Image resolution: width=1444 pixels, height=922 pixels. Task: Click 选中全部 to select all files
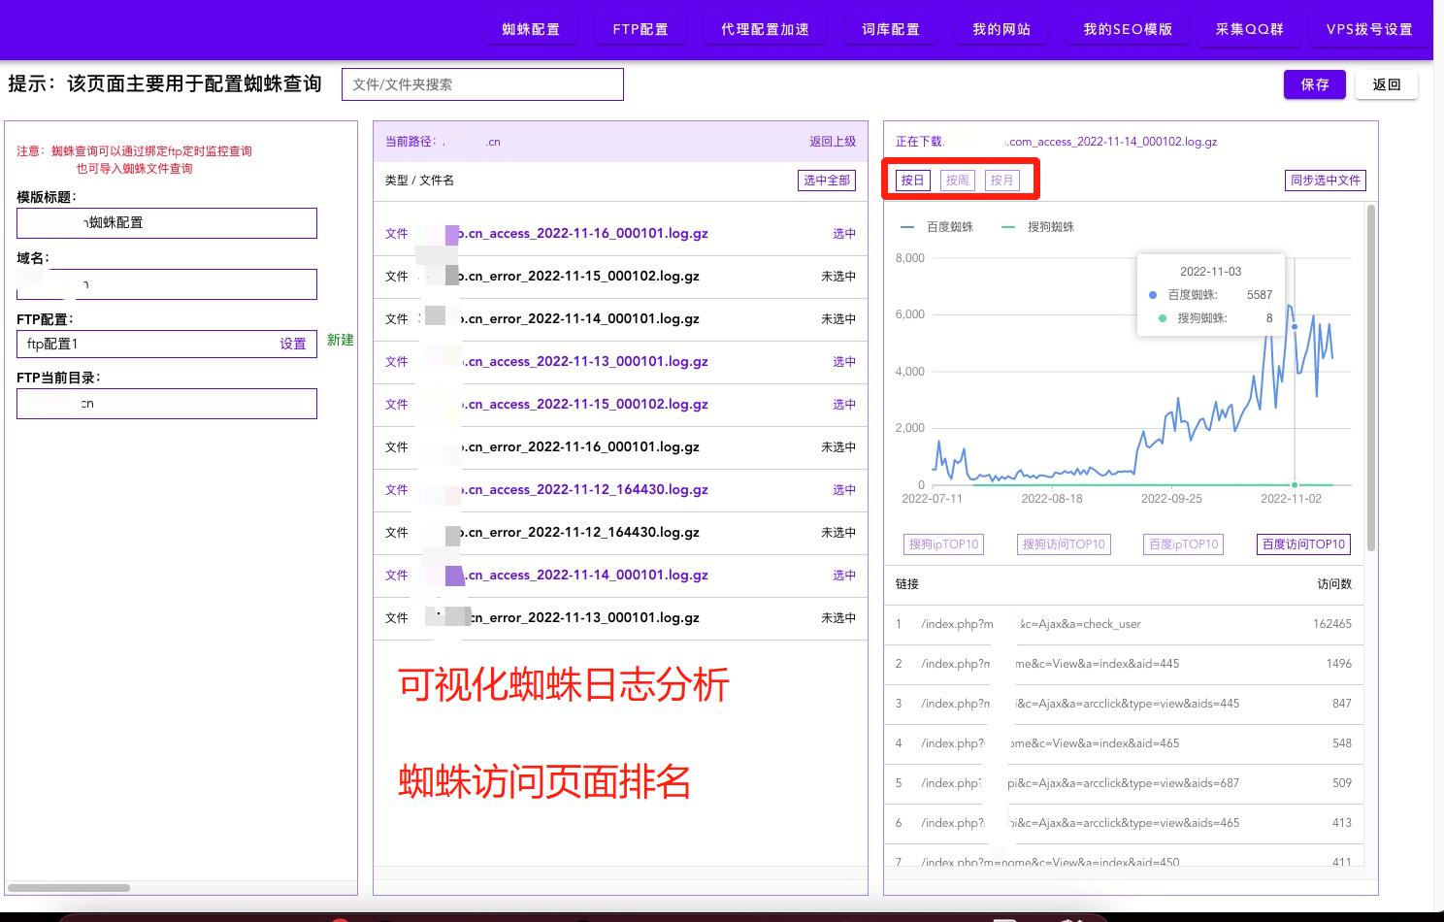point(826,180)
